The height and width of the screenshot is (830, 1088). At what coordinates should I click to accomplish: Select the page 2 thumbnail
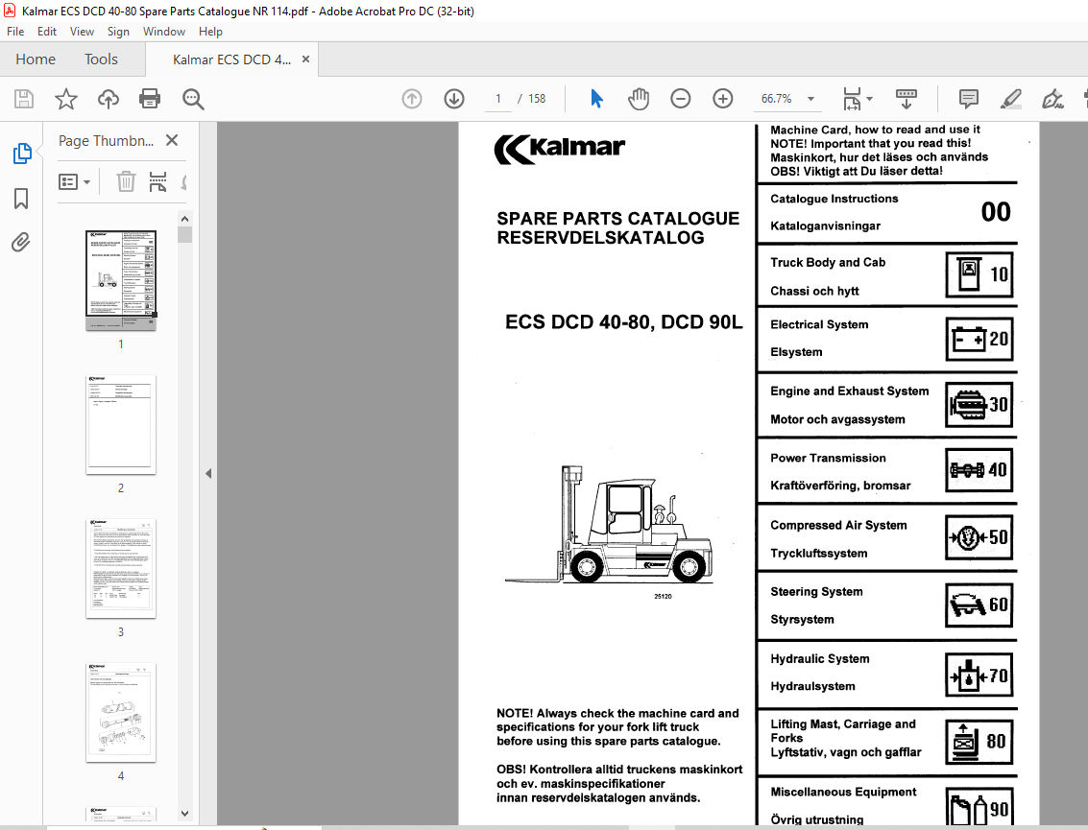(121, 425)
